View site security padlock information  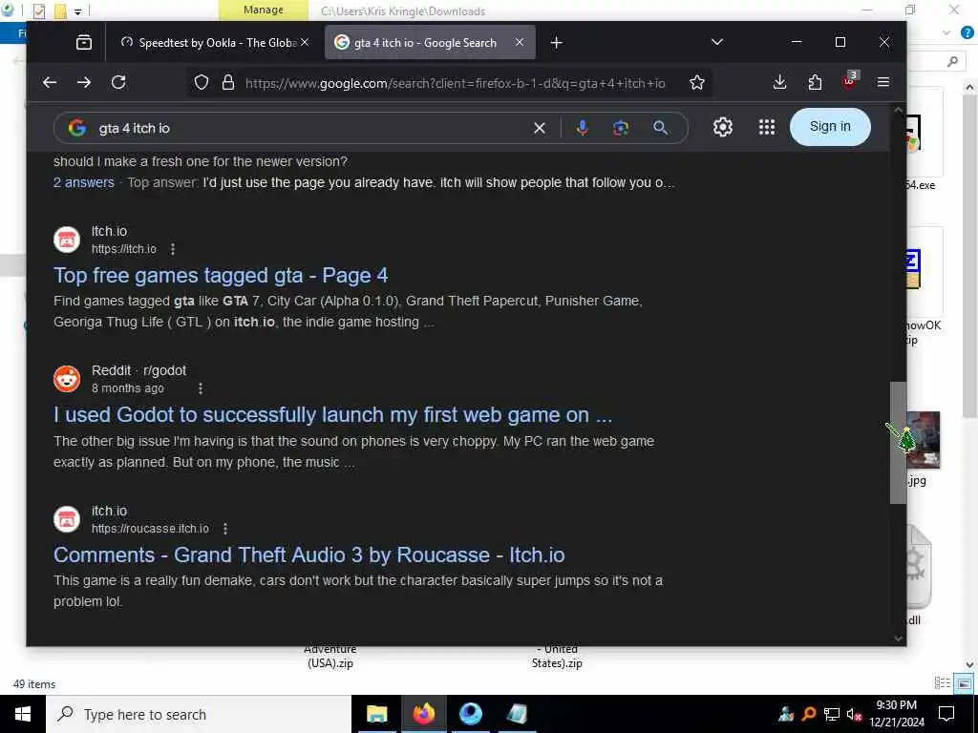click(x=228, y=82)
